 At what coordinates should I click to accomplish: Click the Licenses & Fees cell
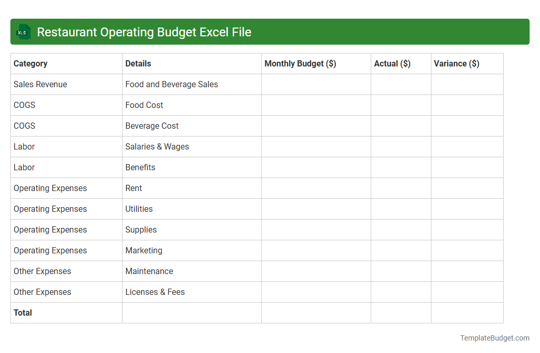pos(154,292)
